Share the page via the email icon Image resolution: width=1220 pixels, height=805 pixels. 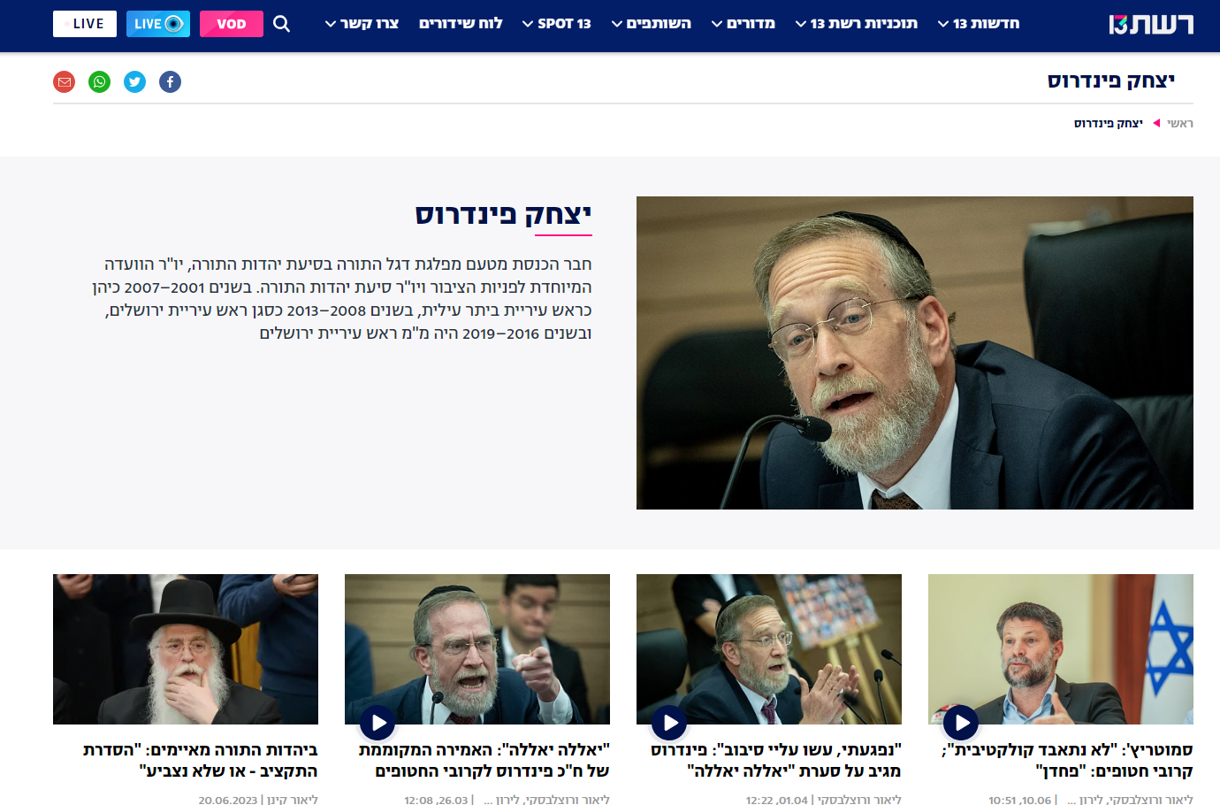click(x=65, y=82)
